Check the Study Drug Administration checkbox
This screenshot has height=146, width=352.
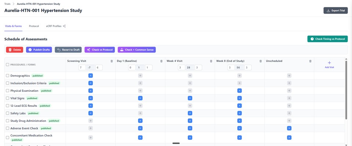(x=7, y=121)
